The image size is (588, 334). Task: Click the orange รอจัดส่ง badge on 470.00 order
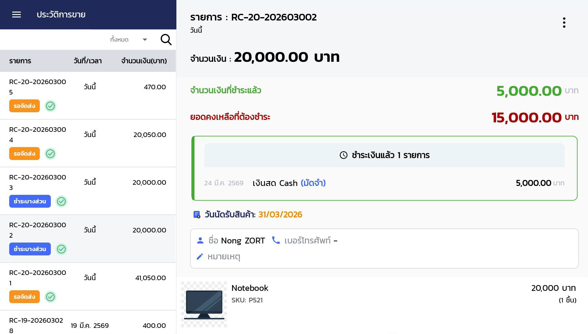tap(24, 106)
